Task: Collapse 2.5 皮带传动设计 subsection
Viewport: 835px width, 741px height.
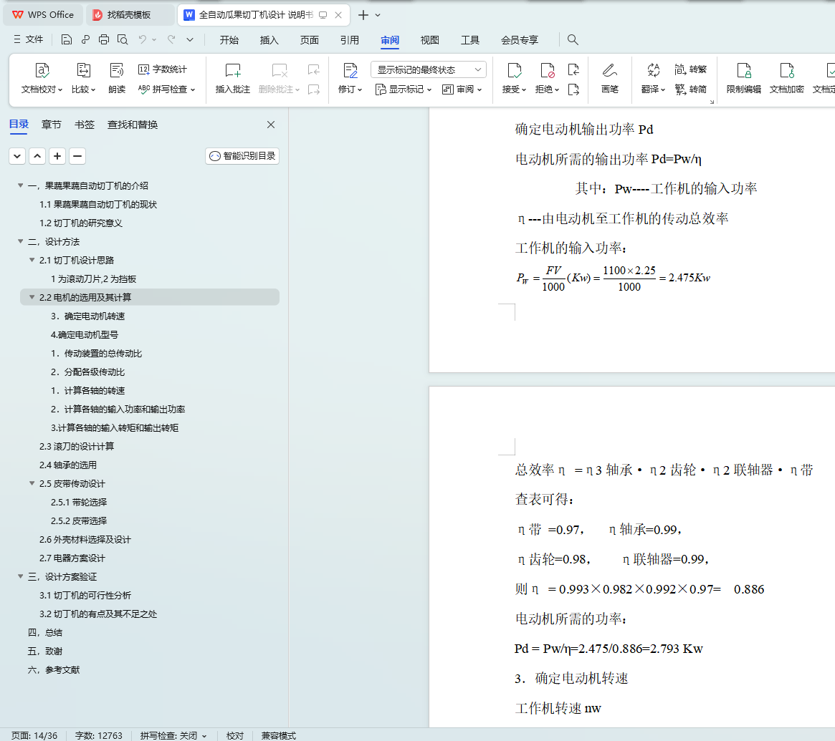Action: (x=32, y=483)
